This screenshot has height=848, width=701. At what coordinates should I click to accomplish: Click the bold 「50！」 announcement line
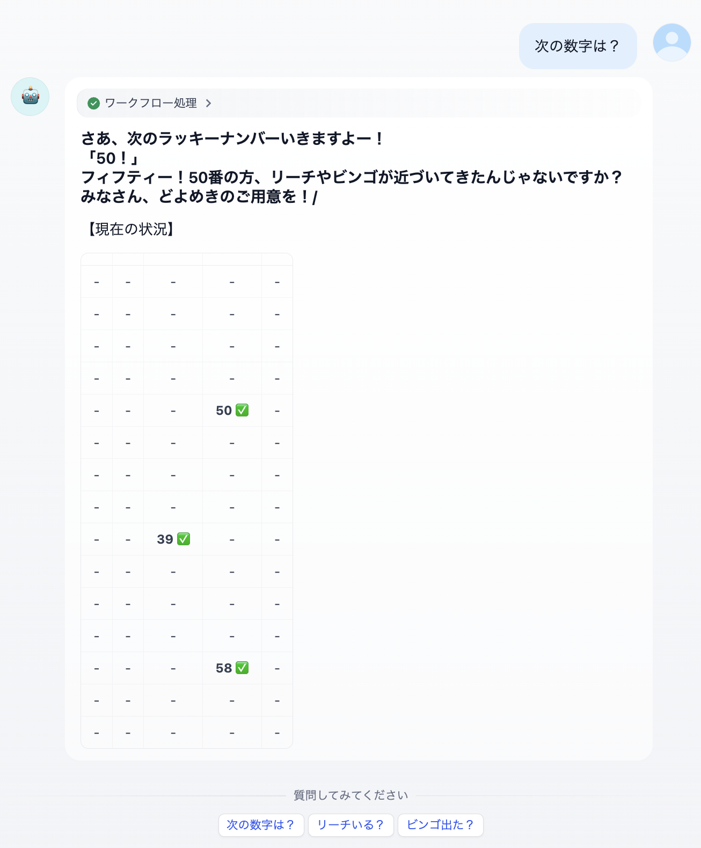pyautogui.click(x=112, y=158)
